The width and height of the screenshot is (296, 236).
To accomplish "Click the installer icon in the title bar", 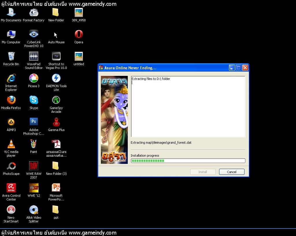I will pyautogui.click(x=101, y=68).
